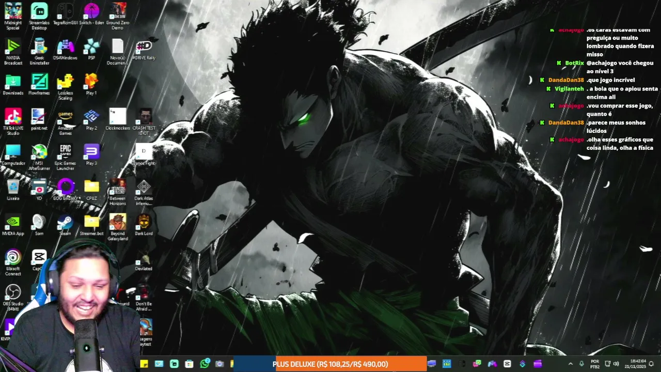The width and height of the screenshot is (661, 372).
Task: Open the CRASH TEST IDIOT game
Action: (x=144, y=121)
